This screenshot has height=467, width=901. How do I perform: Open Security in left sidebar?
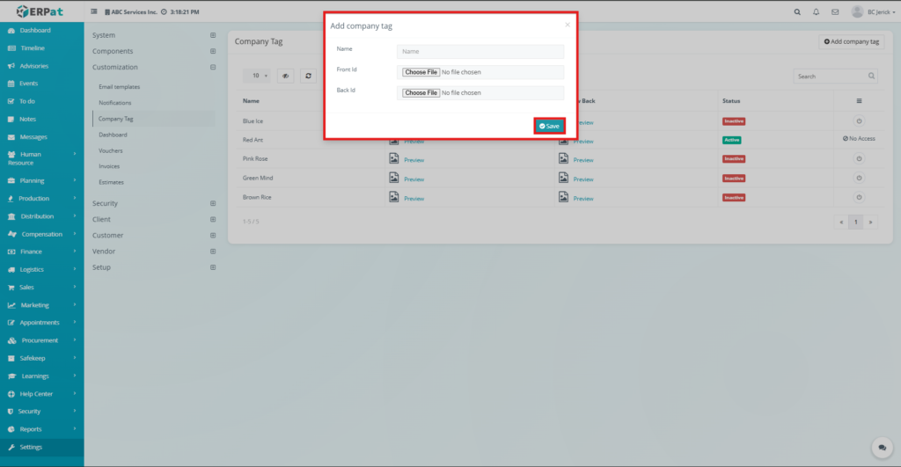pyautogui.click(x=42, y=412)
